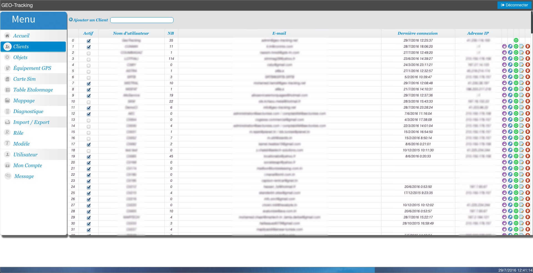Click the Déconnecter button
The height and width of the screenshot is (273, 533).
[x=514, y=5]
